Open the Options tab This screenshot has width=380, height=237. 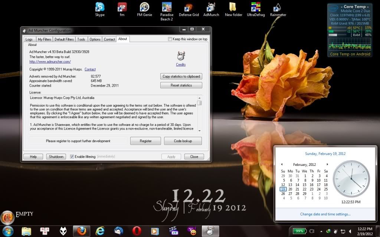coord(95,39)
